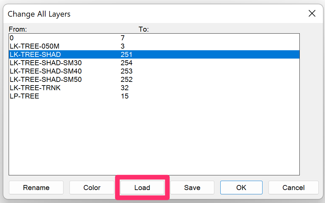Click color value 7 for layer 0
This screenshot has width=325, height=203.
pos(123,38)
